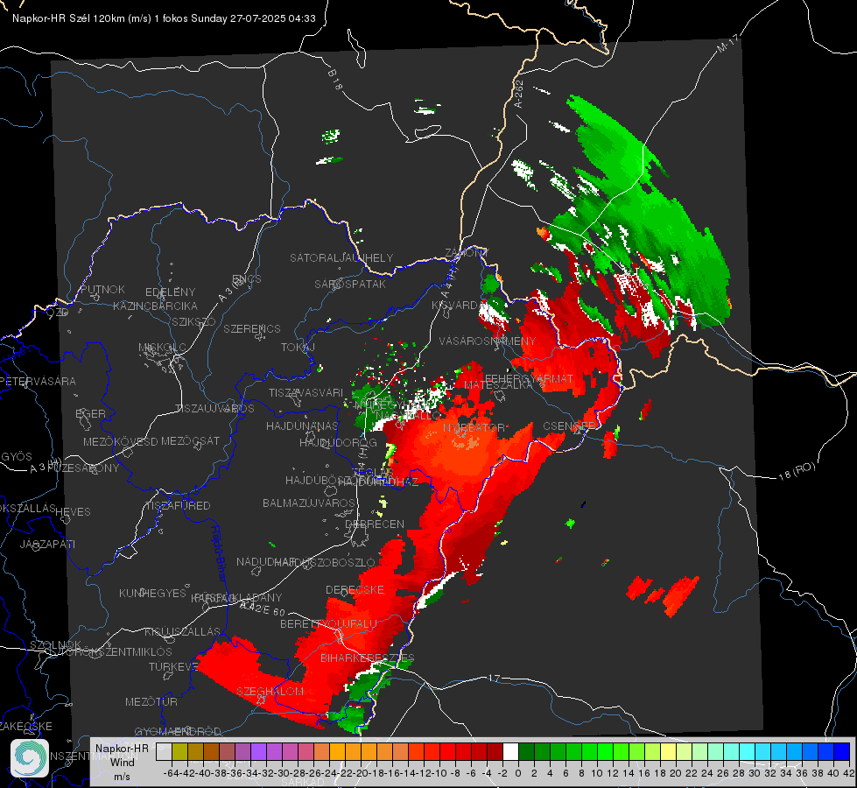Click the BIHARKERESZTES town label
857x788 pixels.
tap(368, 658)
